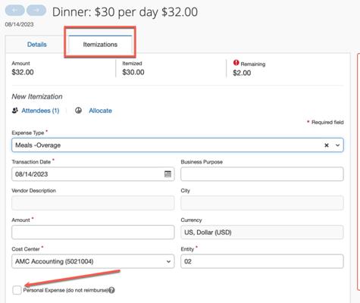Open the Cost Center dropdown
The width and height of the screenshot is (360, 303).
pyautogui.click(x=93, y=261)
